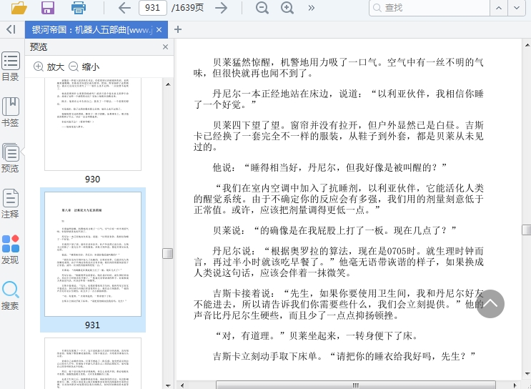
Task: Go to previous page with left arrow
Action: [x=124, y=8]
